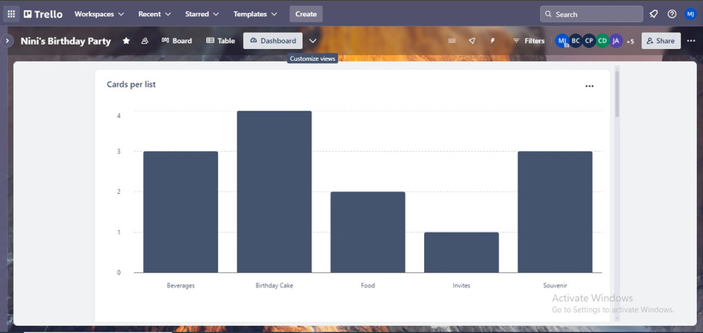This screenshot has height=333, width=703.
Task: Open the lightning bolt automation icon
Action: coord(493,41)
